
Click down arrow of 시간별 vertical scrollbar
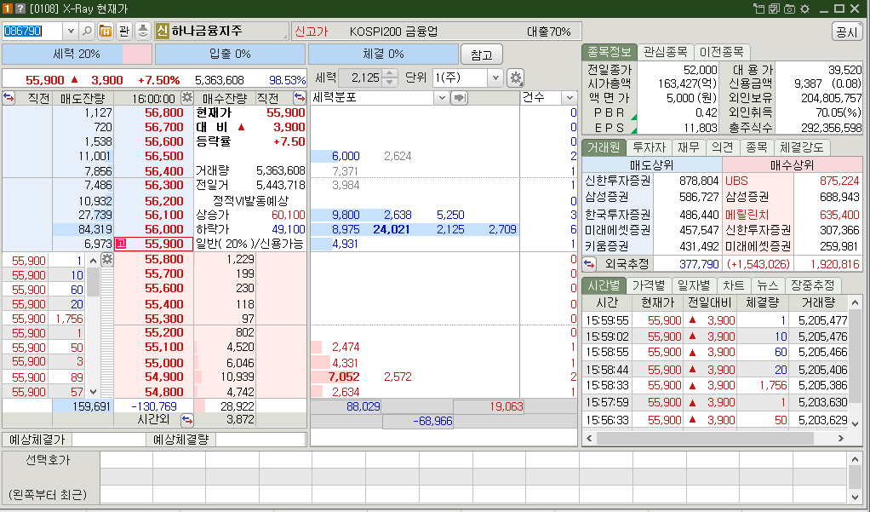pyautogui.click(x=855, y=423)
